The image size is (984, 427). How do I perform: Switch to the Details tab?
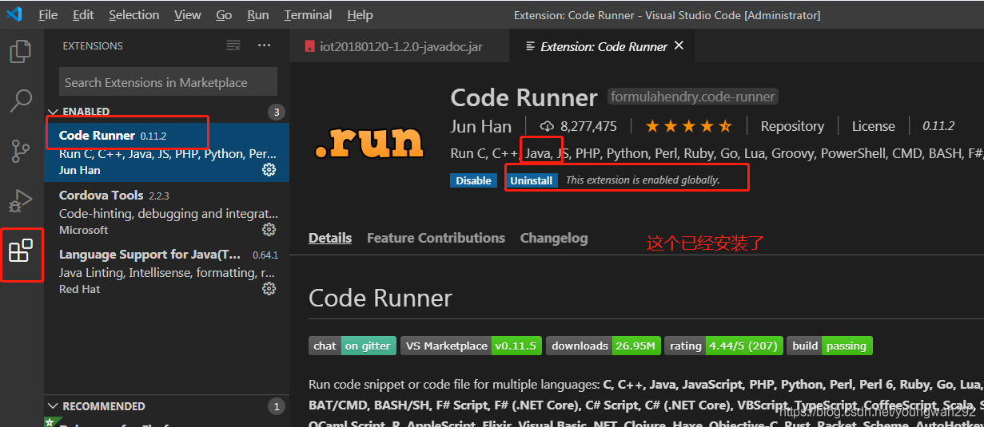[330, 238]
